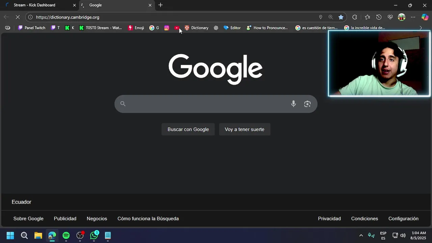Open the Instagram bookmark icon
Viewport: 432px width, 243px height.
(166, 28)
